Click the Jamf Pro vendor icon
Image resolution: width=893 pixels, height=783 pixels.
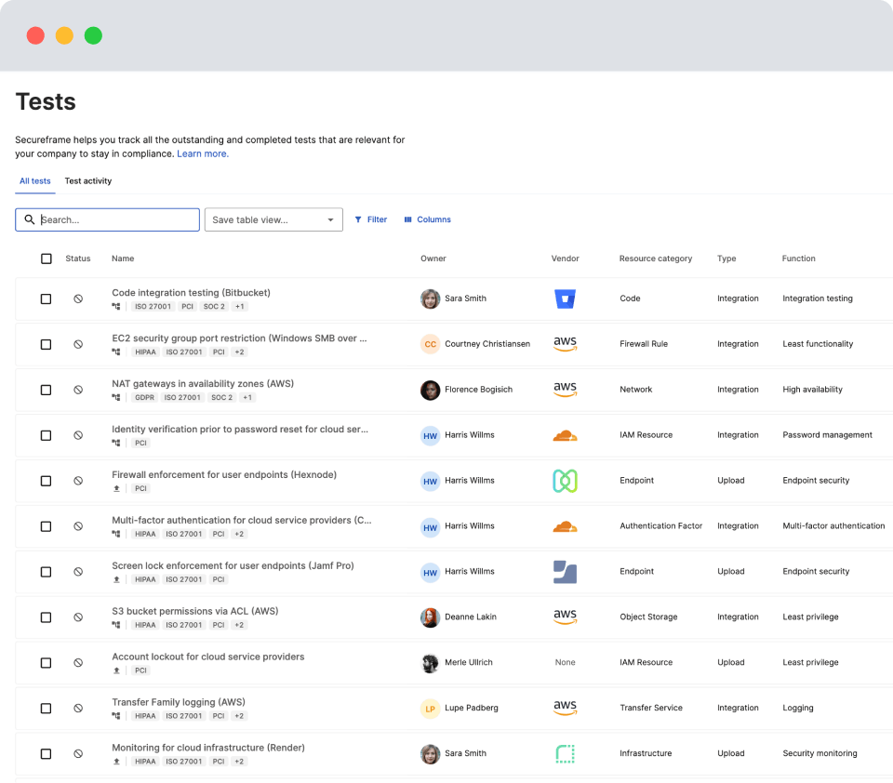click(565, 572)
